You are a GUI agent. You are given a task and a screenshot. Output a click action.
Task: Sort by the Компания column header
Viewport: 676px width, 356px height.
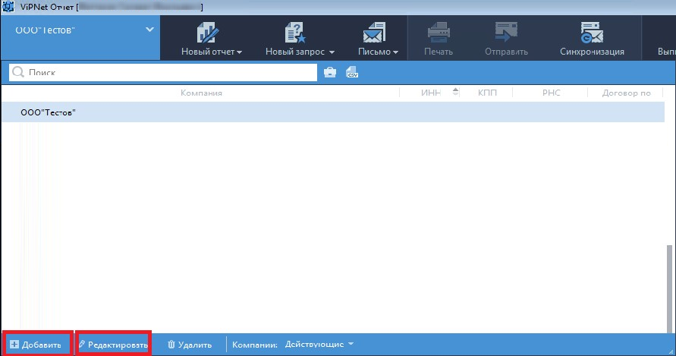point(201,93)
